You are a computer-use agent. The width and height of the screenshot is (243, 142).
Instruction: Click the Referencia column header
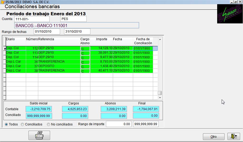coord(59,41)
